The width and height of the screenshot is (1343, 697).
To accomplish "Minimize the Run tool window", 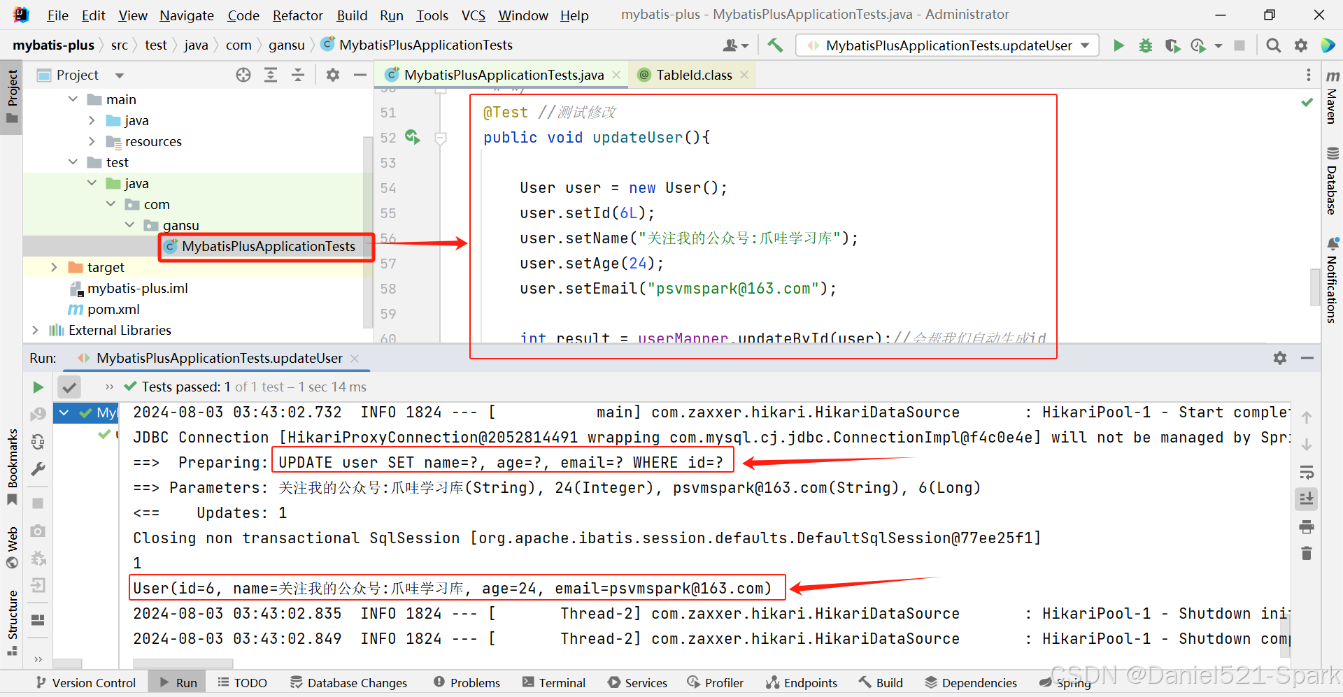I will [x=1307, y=358].
